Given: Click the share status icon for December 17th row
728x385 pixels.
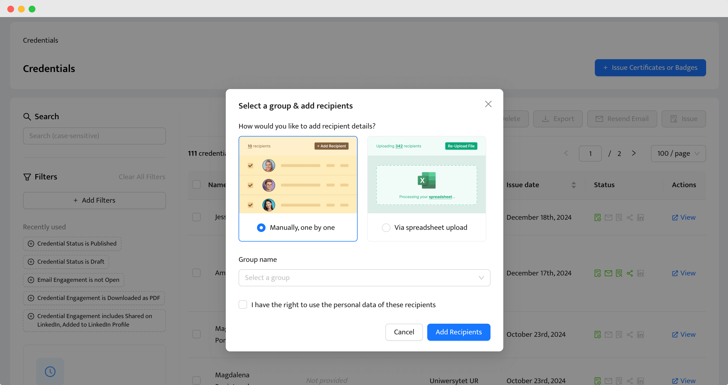Looking at the screenshot, I should coord(630,273).
